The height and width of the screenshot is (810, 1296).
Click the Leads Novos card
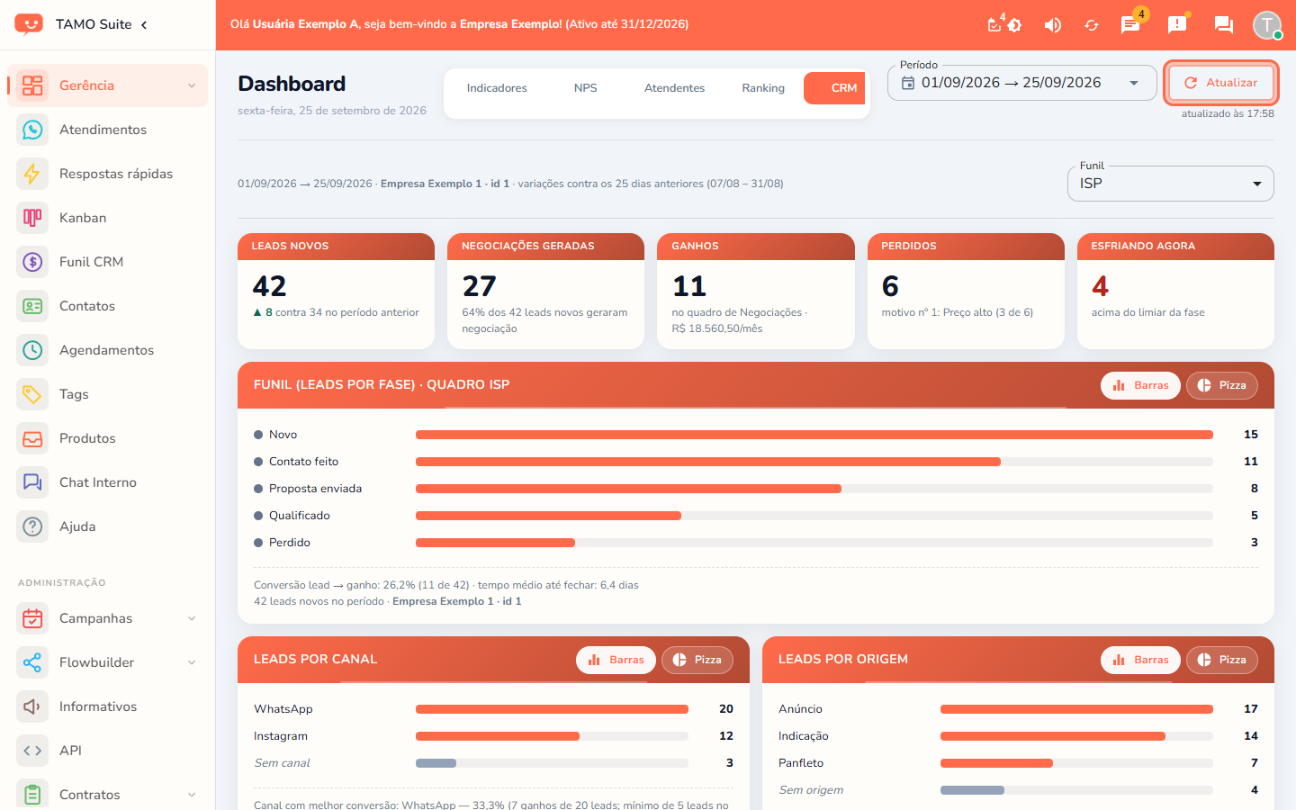pos(336,291)
